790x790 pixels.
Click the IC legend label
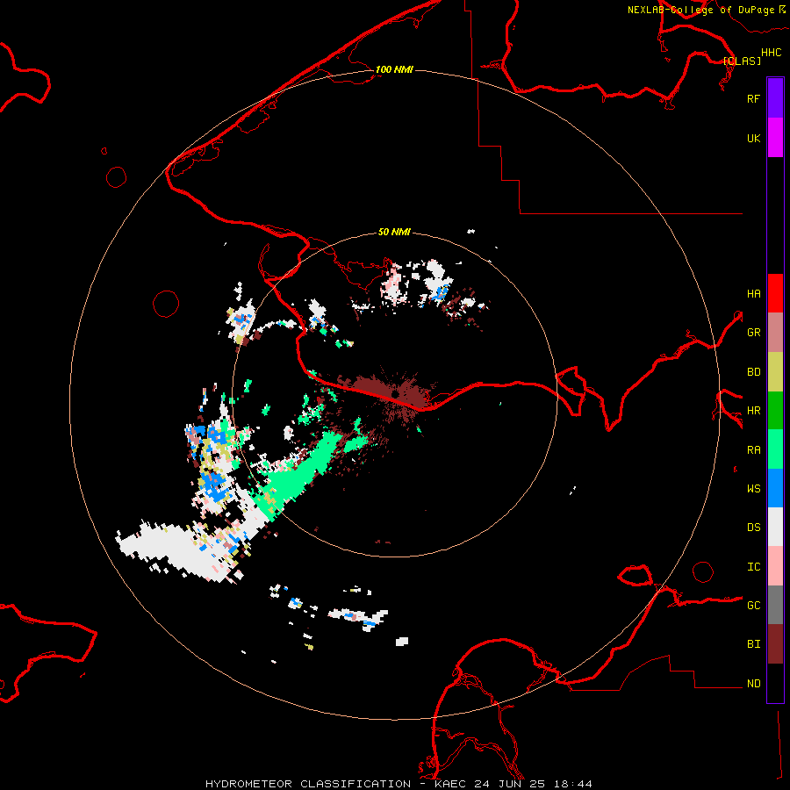tap(753, 567)
